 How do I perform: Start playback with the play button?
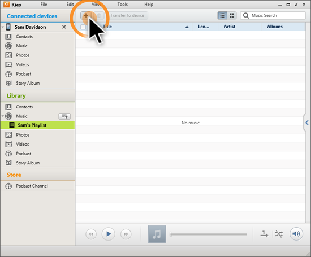(109, 234)
